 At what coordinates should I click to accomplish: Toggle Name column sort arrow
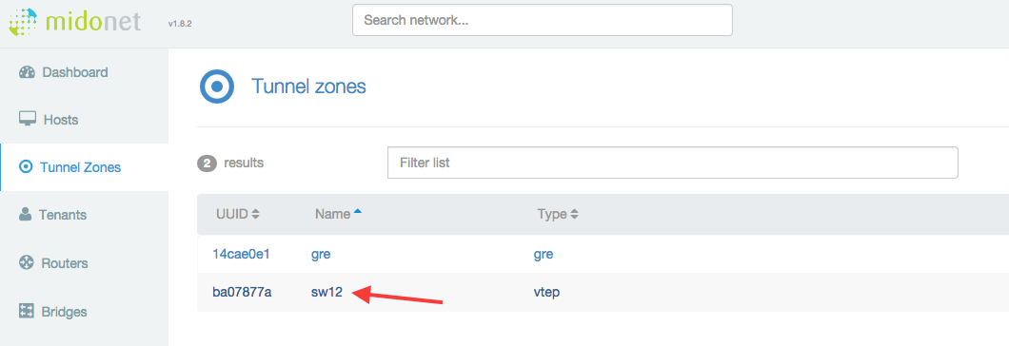coord(358,212)
